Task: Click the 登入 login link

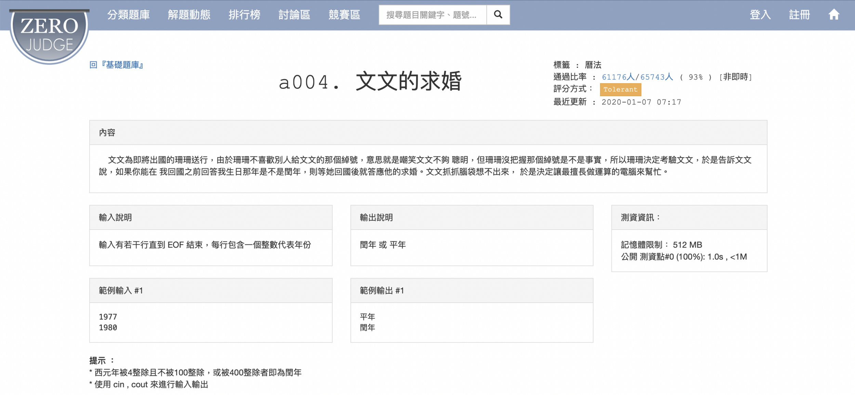Action: tap(760, 15)
